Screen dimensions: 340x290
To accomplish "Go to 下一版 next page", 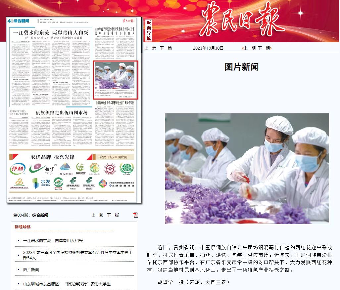I will pyautogui.click(x=113, y=215).
